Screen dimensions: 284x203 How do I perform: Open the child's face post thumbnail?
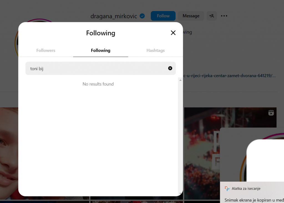tap(8, 152)
